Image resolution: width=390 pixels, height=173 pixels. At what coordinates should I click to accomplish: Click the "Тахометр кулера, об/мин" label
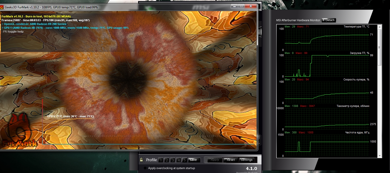click(353, 106)
